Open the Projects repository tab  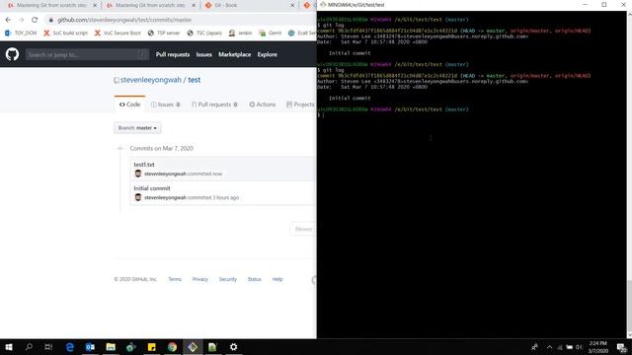tap(300, 105)
